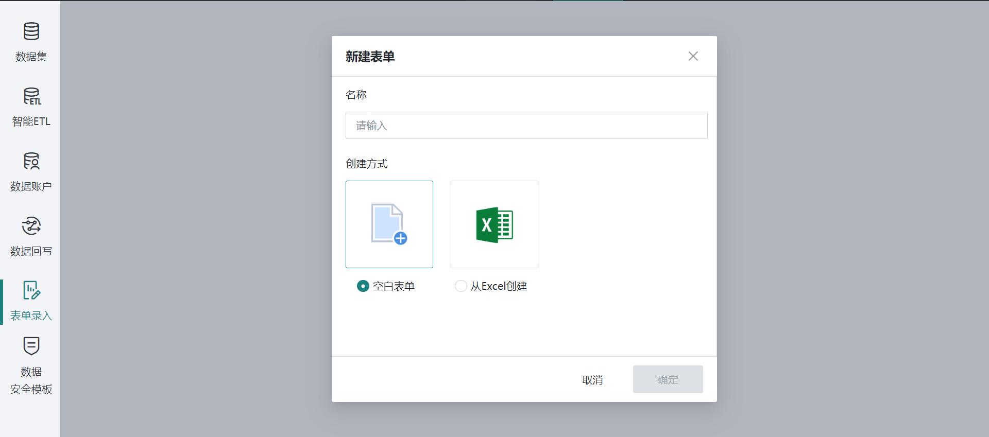The width and height of the screenshot is (989, 437).
Task: Go to the 数据回写 text label
Action: pos(31,251)
